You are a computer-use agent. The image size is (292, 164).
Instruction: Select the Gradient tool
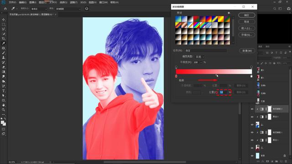point(3,72)
